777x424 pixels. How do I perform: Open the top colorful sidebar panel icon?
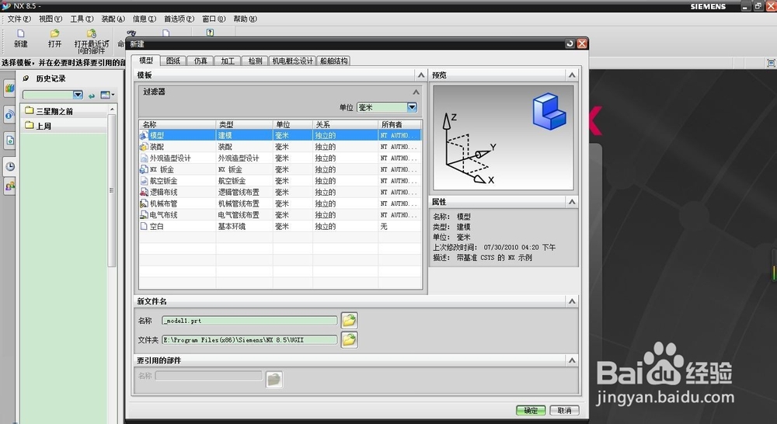click(x=9, y=89)
